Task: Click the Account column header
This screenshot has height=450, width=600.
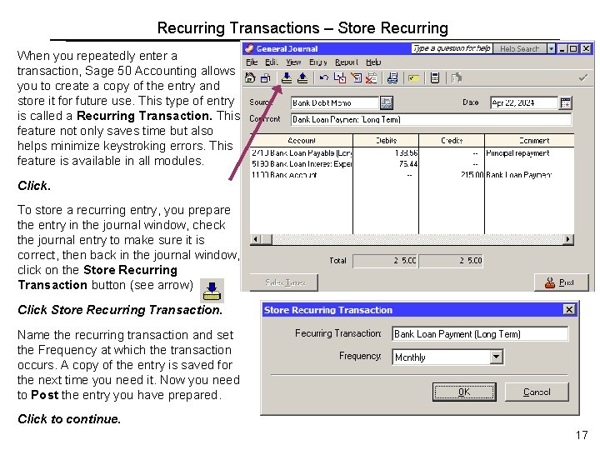Action: coord(302,141)
